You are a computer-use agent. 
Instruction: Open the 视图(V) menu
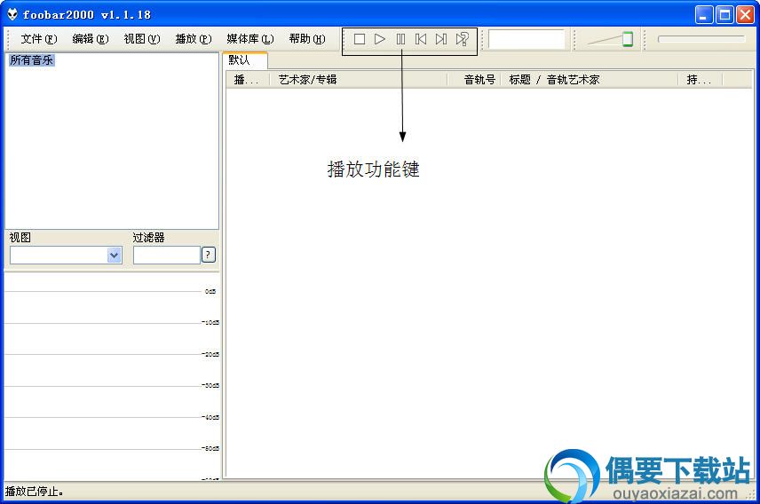click(x=142, y=39)
